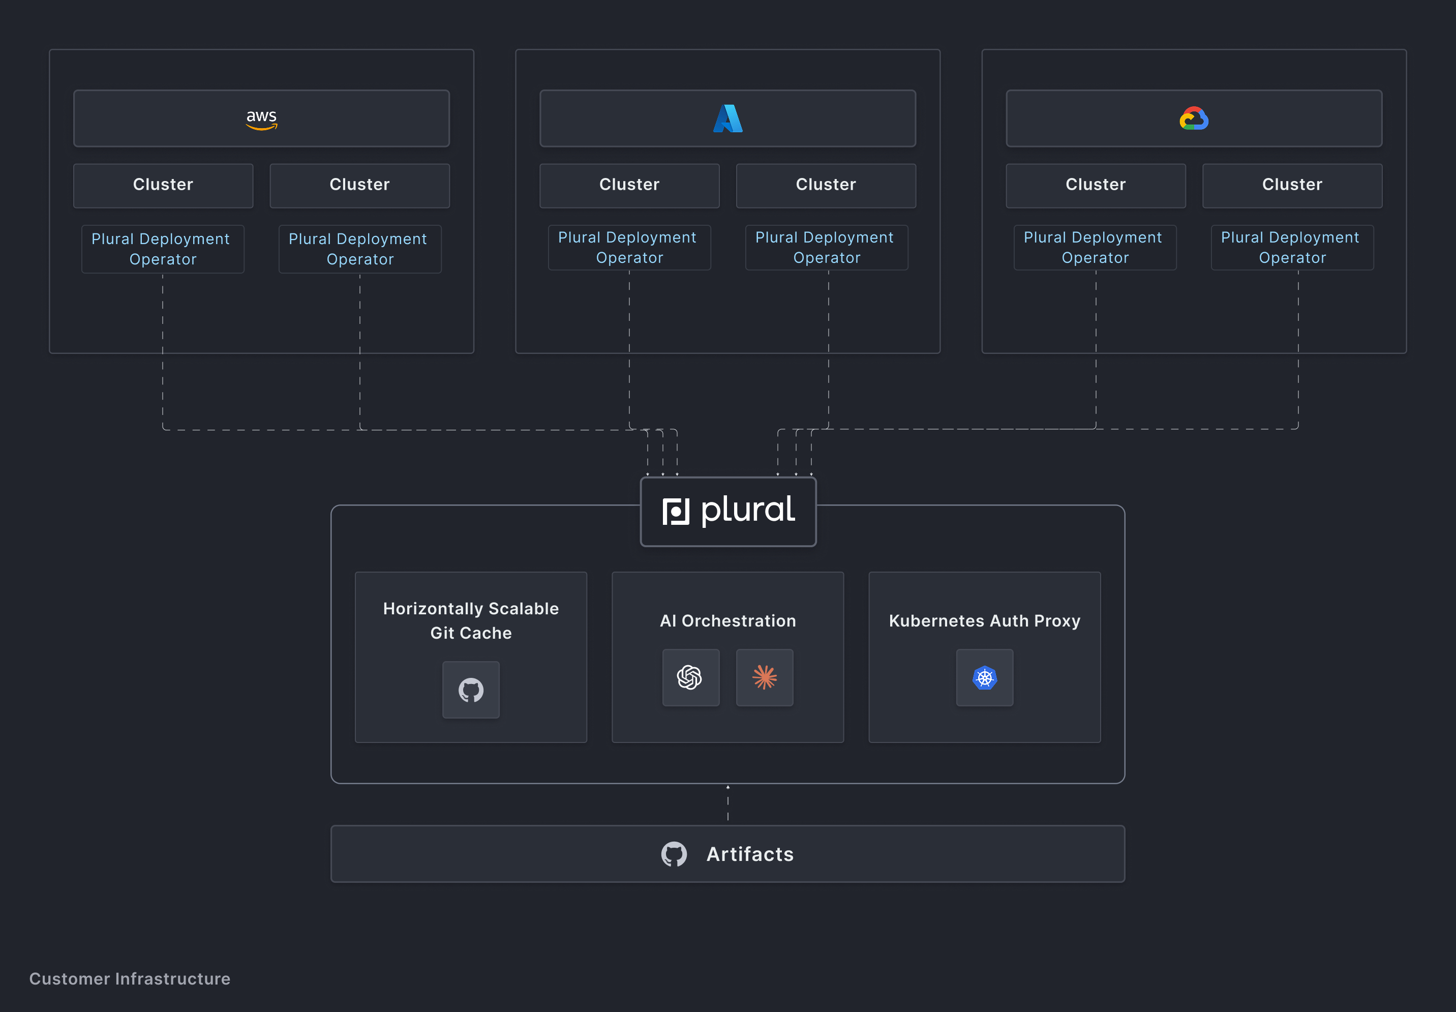
Task: Click the Kubernetes wheel icon
Action: 984,678
